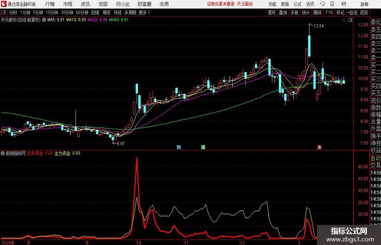Open the 公式 menu
Image resolution: width=381 pixels, height=245 pixels.
click(x=298, y=4)
